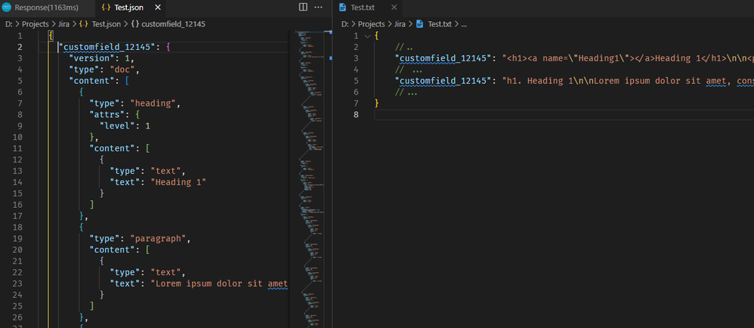
Task: Click the "type": "doc" line
Action: 104,70
